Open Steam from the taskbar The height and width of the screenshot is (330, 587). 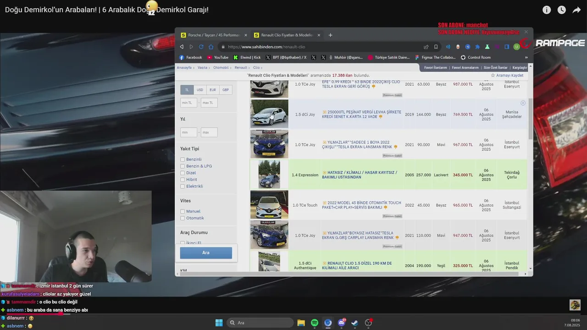355,323
